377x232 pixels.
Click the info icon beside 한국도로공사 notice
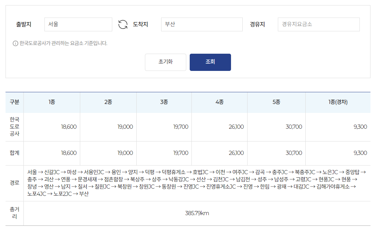pyautogui.click(x=15, y=43)
